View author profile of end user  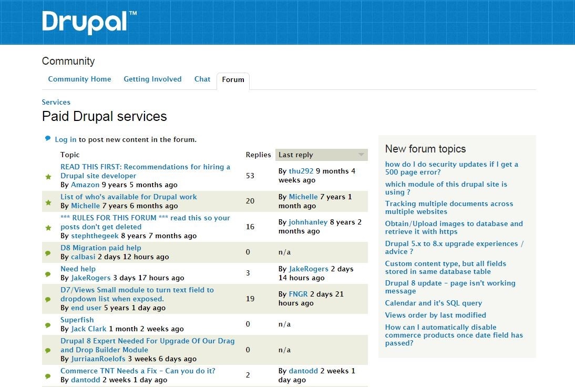(x=86, y=308)
